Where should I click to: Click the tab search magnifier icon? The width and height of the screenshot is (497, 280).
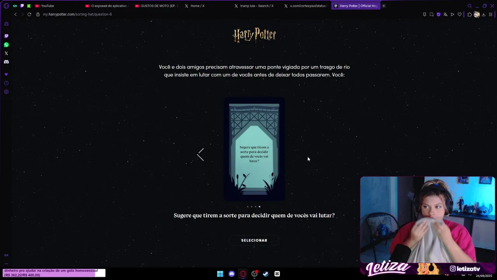tap(469, 6)
